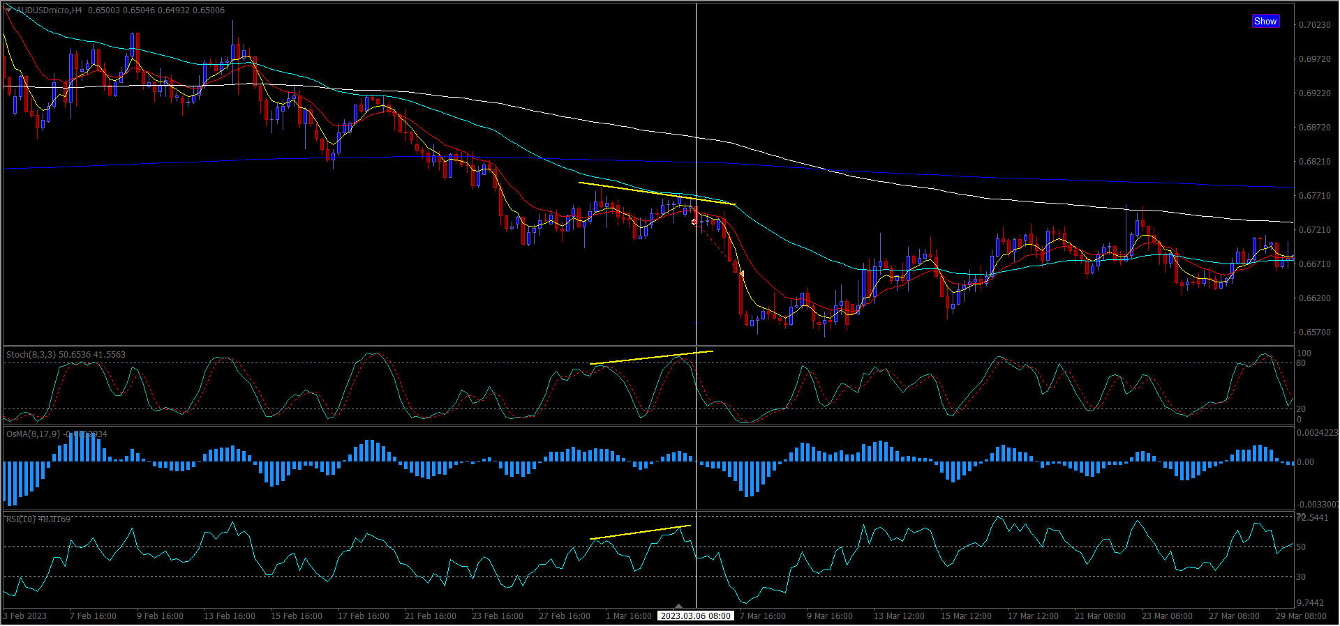Click the AUDUSDmicro,H4 chart title text
1340x626 pixels.
point(48,10)
